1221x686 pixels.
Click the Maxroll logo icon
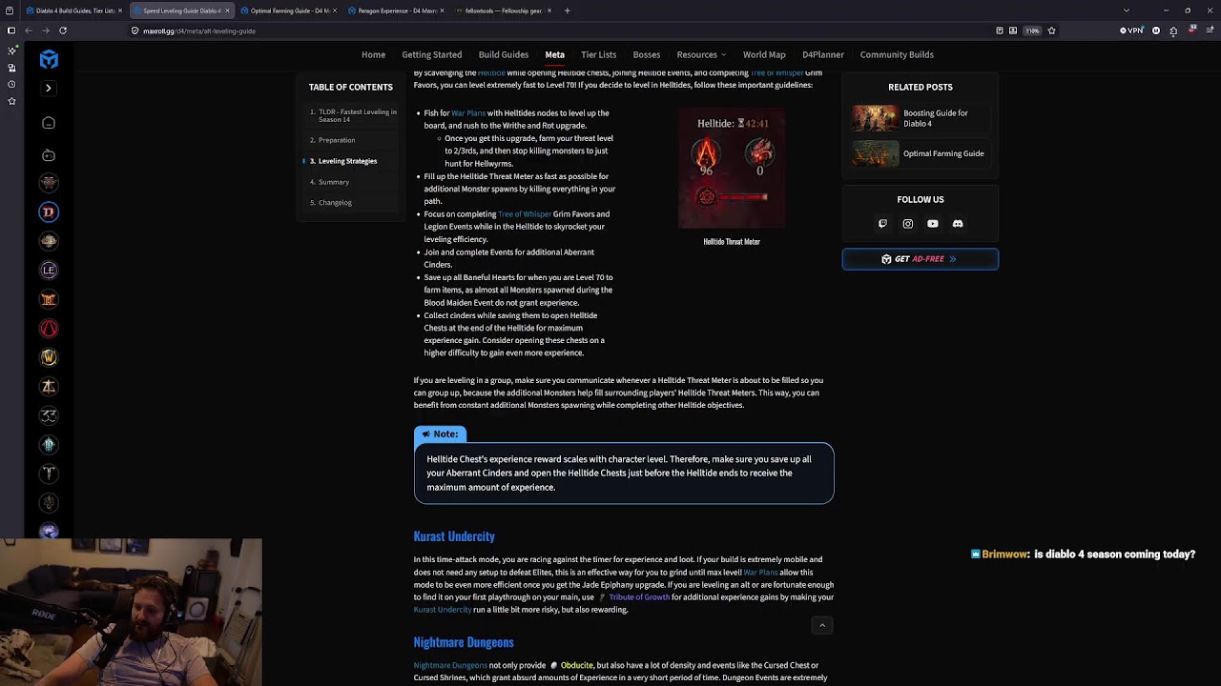[49, 59]
